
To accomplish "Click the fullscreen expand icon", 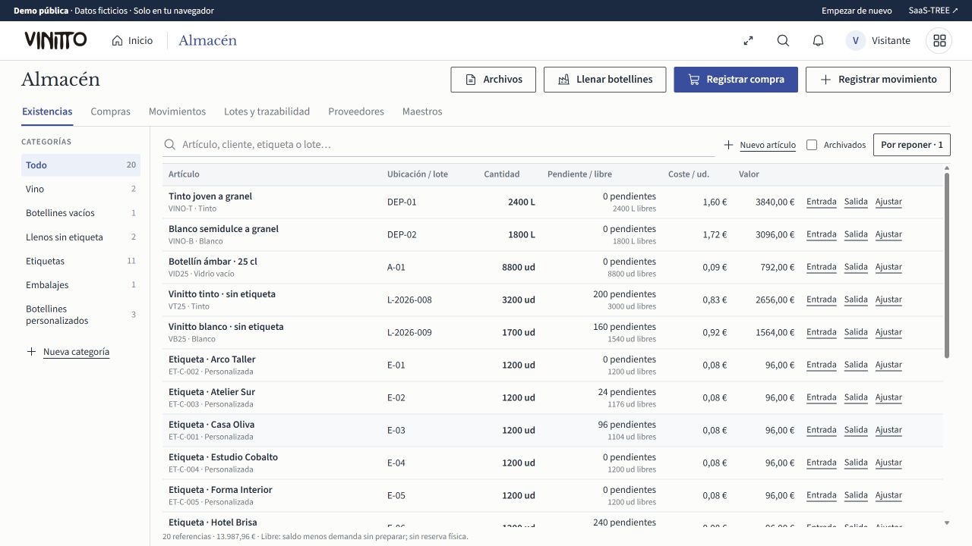I will 748,41.
